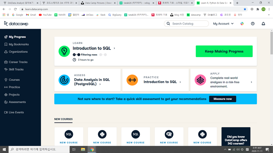Screen dimensions: 273x153
Task: Go back to the previous page
Action: 4,9
